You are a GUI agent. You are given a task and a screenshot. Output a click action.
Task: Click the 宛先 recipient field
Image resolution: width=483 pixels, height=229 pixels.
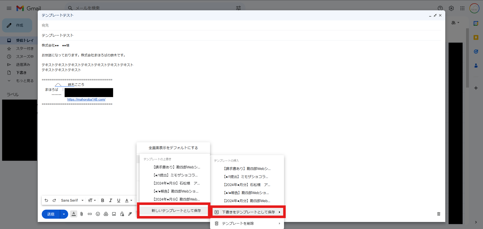click(242, 25)
